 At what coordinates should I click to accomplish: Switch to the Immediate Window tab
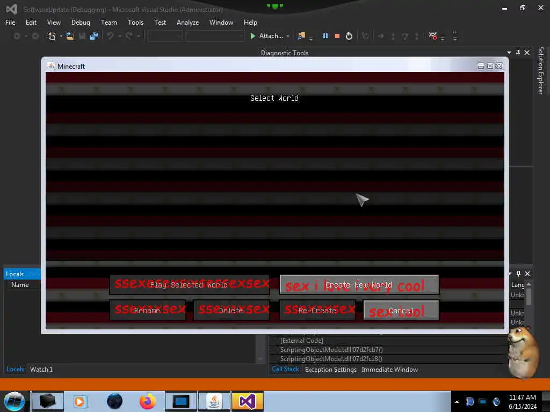tap(390, 369)
